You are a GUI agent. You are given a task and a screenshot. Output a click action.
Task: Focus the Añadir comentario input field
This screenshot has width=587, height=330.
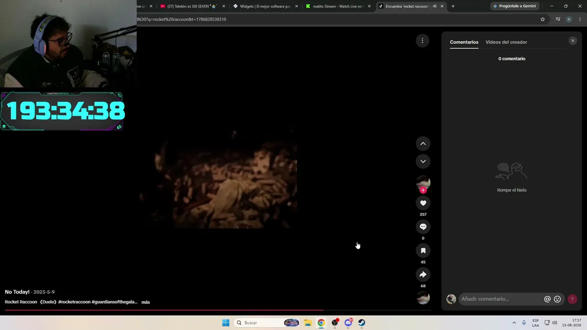point(501,299)
